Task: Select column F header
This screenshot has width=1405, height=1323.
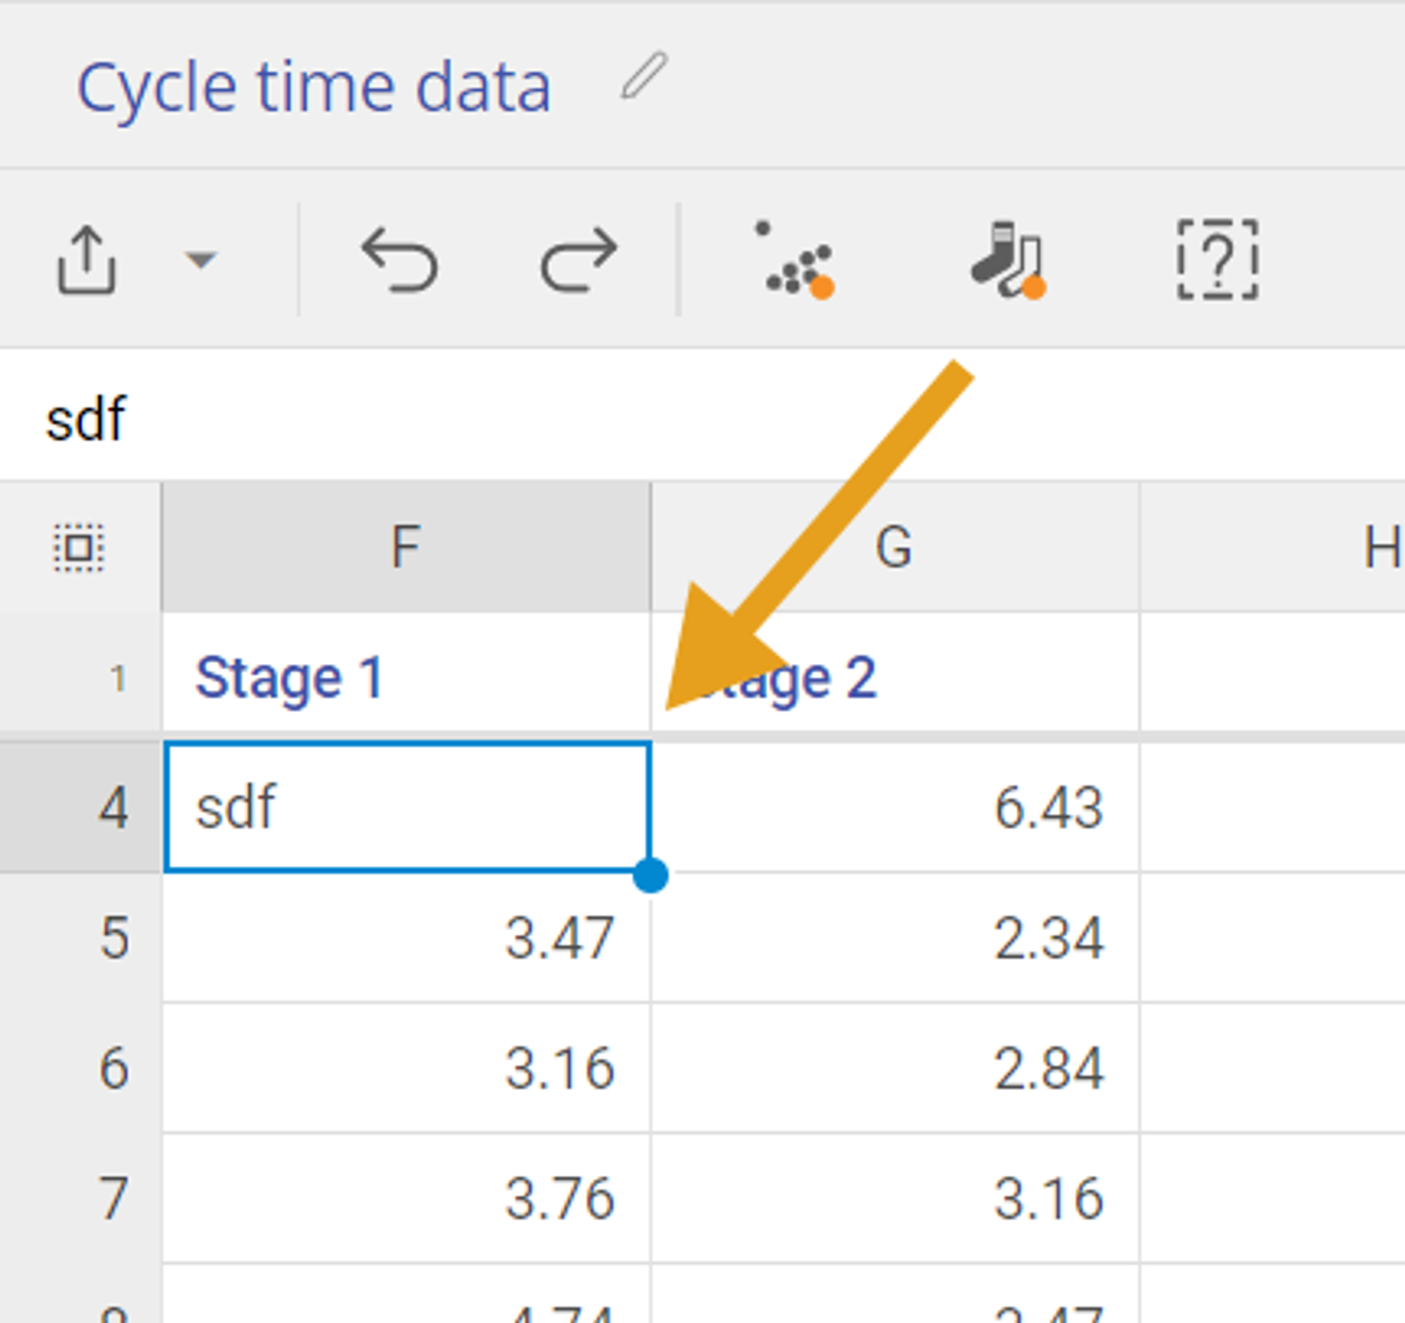Action: pos(405,547)
